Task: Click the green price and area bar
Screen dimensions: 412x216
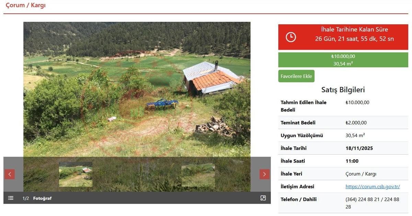Action: tap(343, 60)
